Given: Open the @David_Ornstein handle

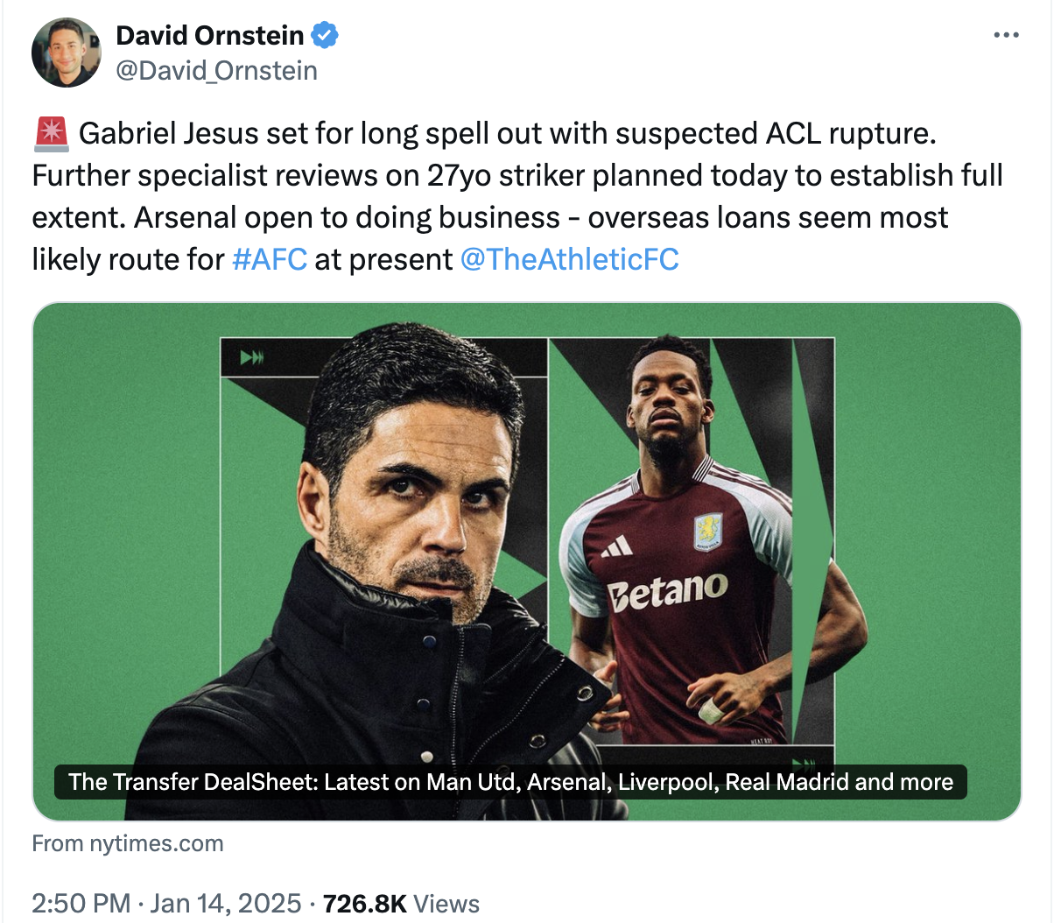Looking at the screenshot, I should click(216, 70).
